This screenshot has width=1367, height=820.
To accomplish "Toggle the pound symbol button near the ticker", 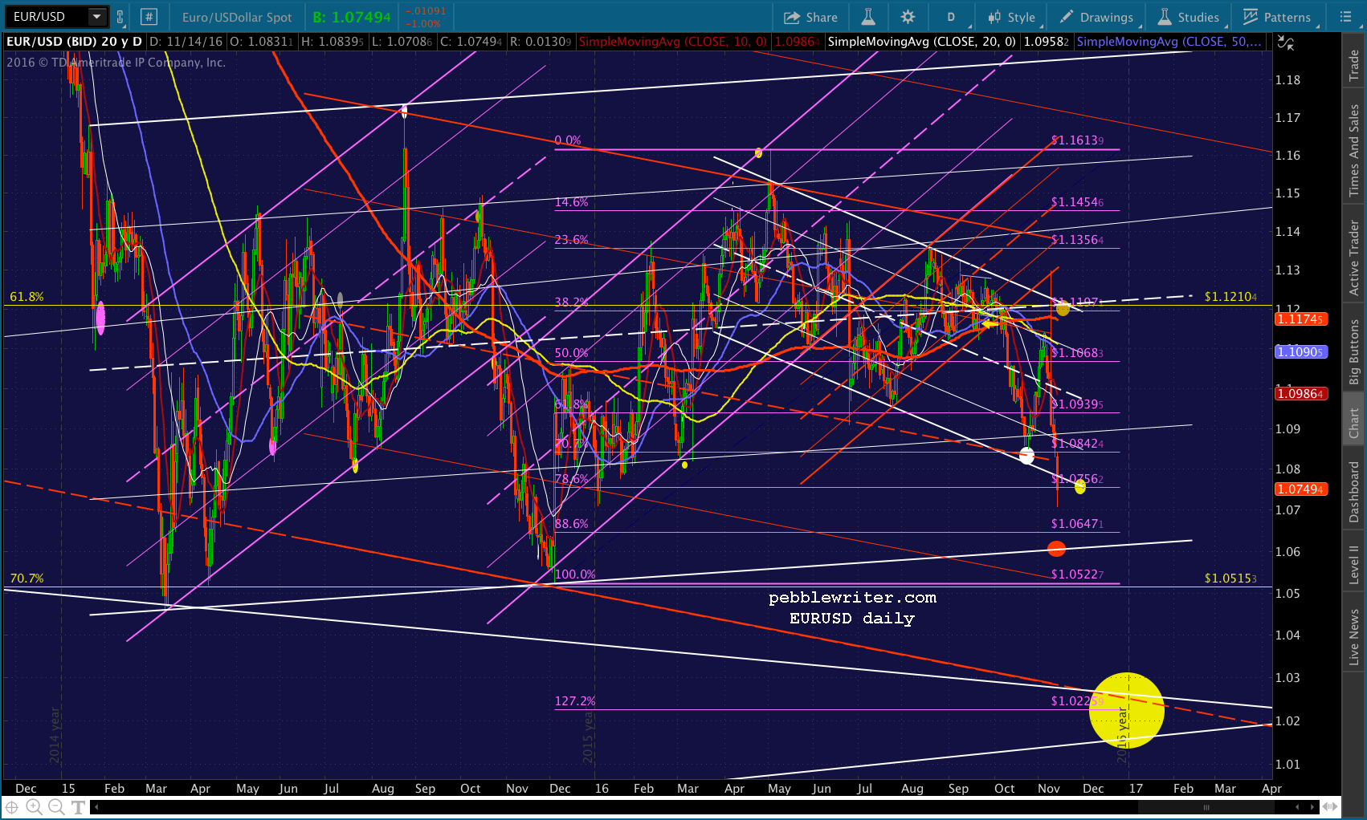I will click(x=149, y=16).
